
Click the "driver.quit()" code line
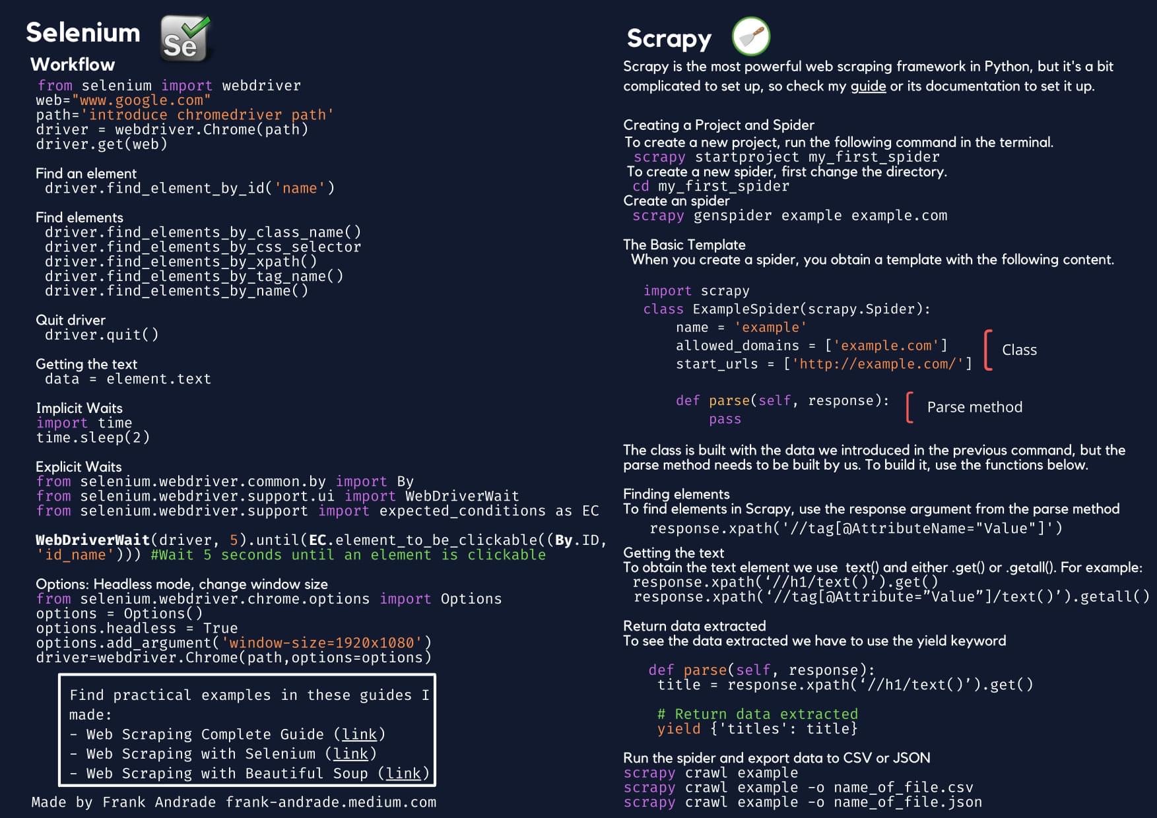(102, 334)
